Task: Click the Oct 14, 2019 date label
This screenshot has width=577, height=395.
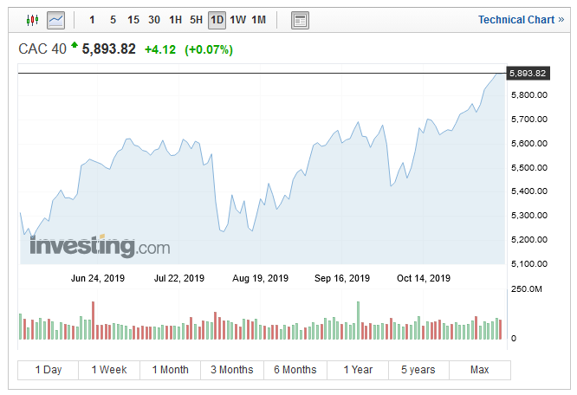Action: pos(423,278)
